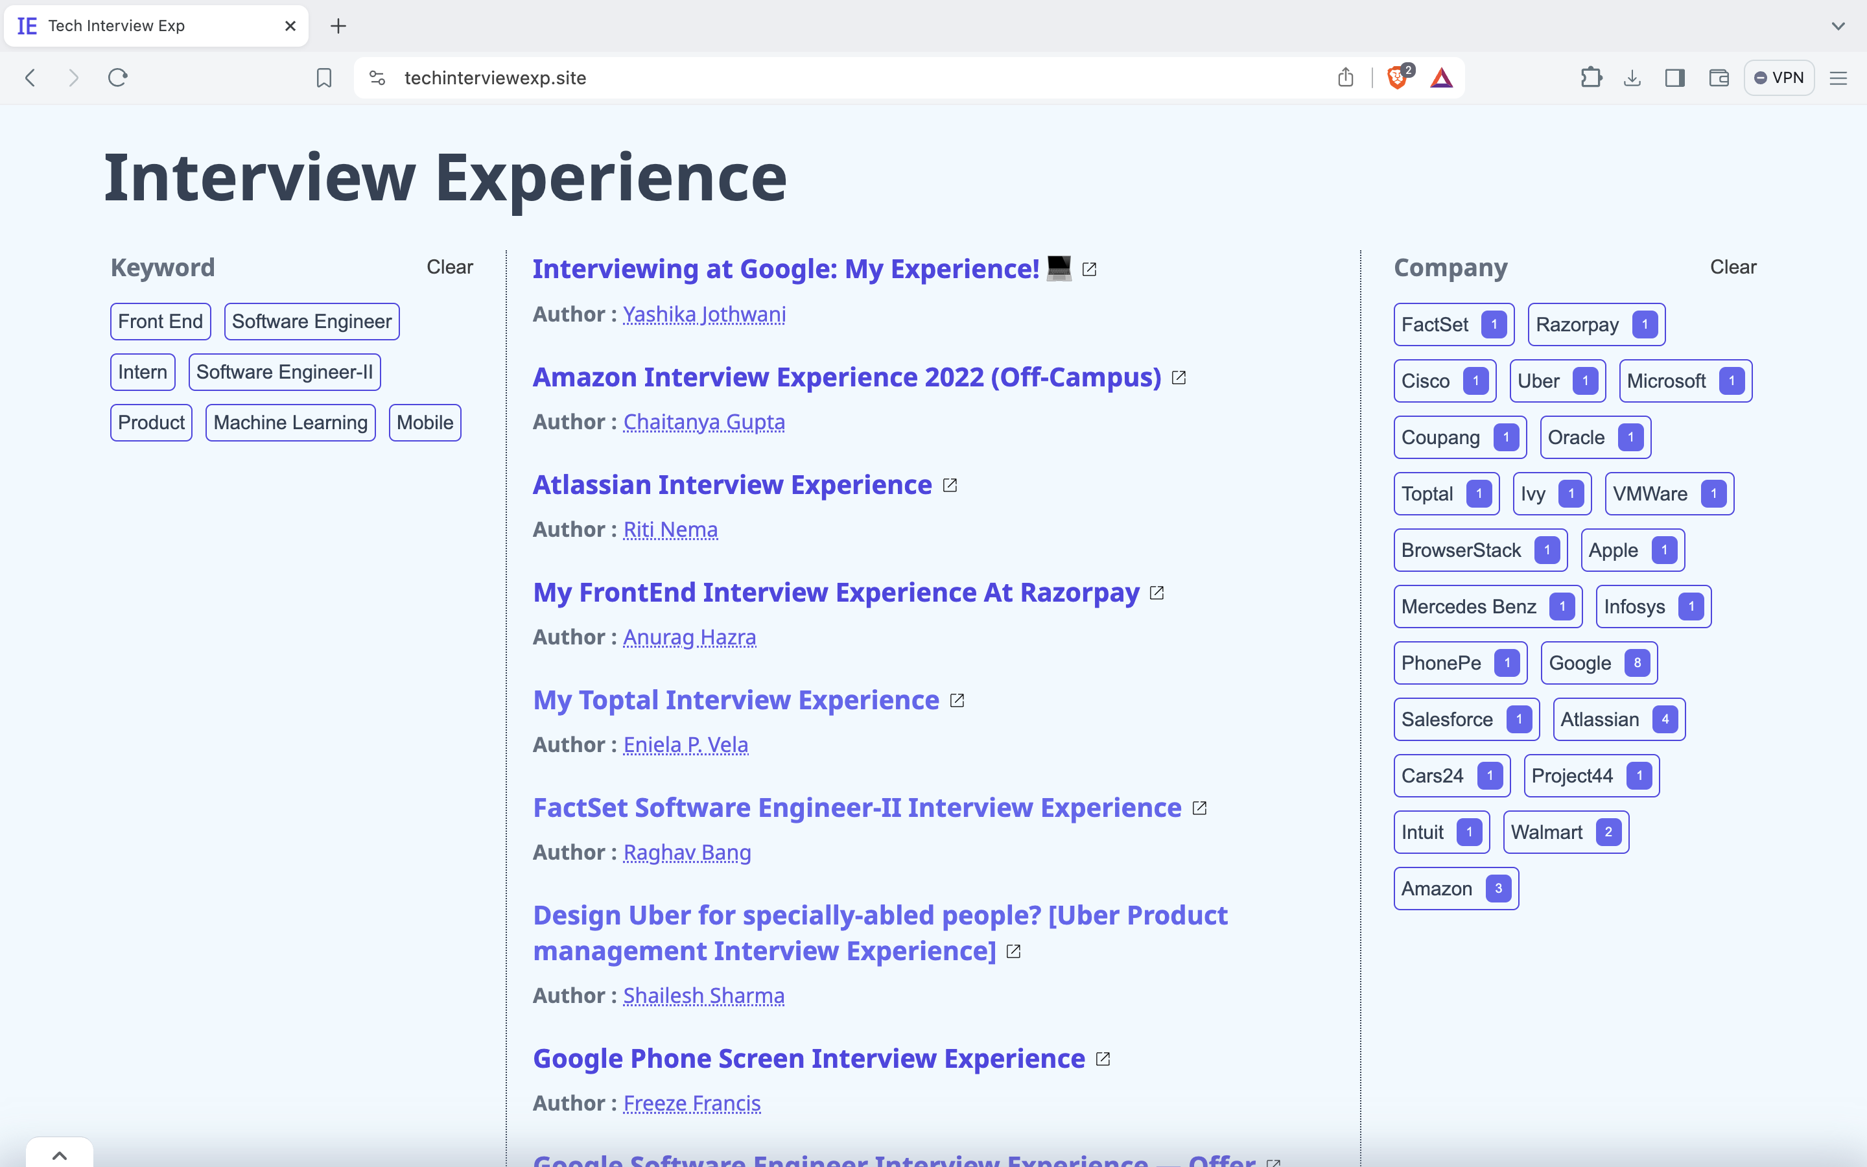This screenshot has width=1867, height=1167.
Task: Click the forward navigation arrow
Action: click(x=73, y=78)
